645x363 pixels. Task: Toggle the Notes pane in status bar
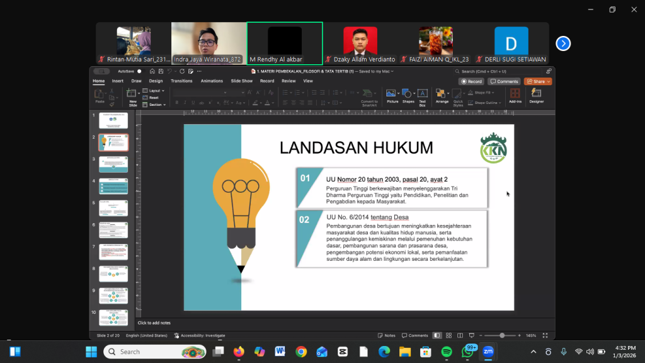[x=387, y=335]
